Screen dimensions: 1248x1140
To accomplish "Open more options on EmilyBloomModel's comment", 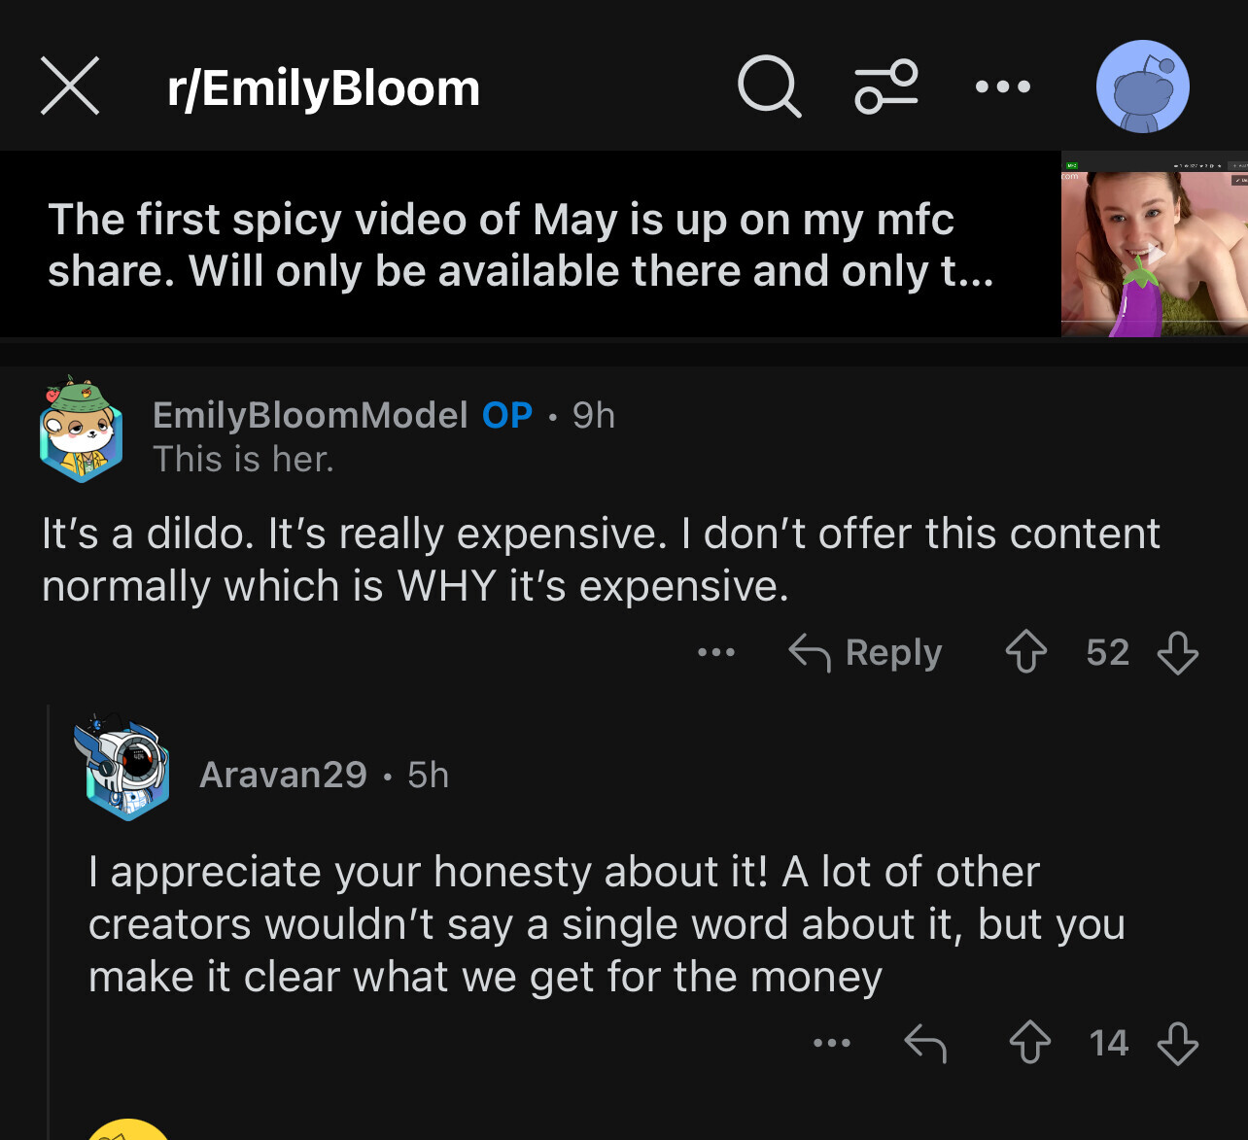I will pyautogui.click(x=716, y=652).
